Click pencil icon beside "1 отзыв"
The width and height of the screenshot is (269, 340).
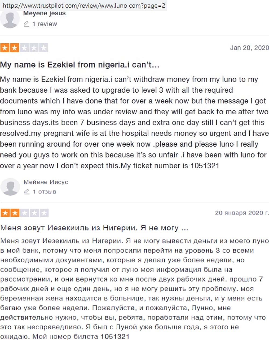pos(27,192)
